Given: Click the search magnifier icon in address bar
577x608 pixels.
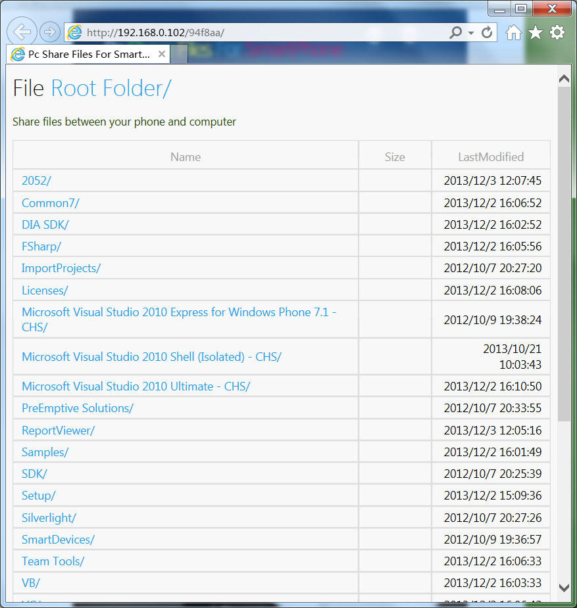Looking at the screenshot, I should point(455,32).
